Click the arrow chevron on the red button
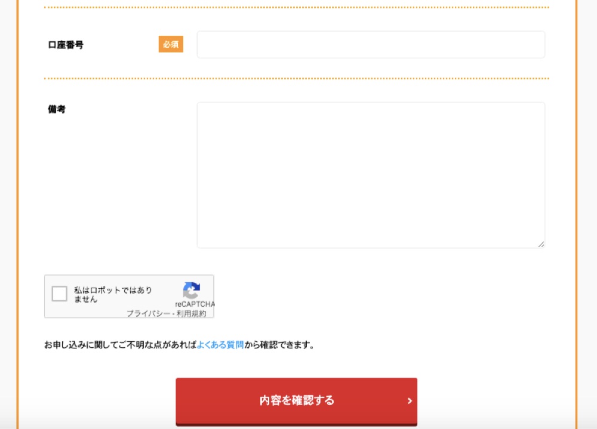This screenshot has width=597, height=429. pyautogui.click(x=410, y=401)
